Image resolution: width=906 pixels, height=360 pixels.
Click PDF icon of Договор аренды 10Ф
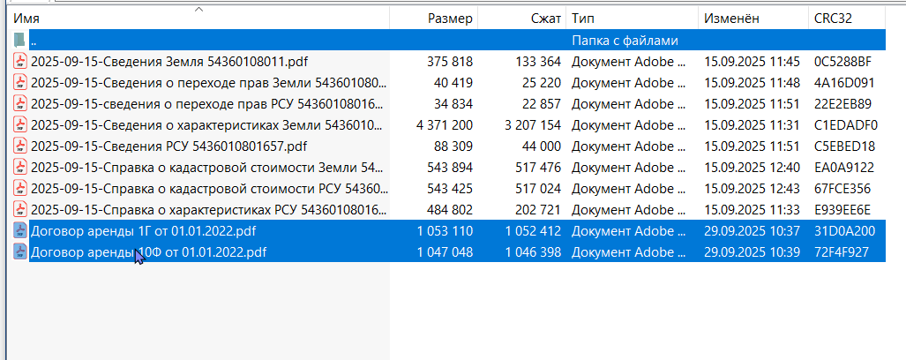[21, 252]
